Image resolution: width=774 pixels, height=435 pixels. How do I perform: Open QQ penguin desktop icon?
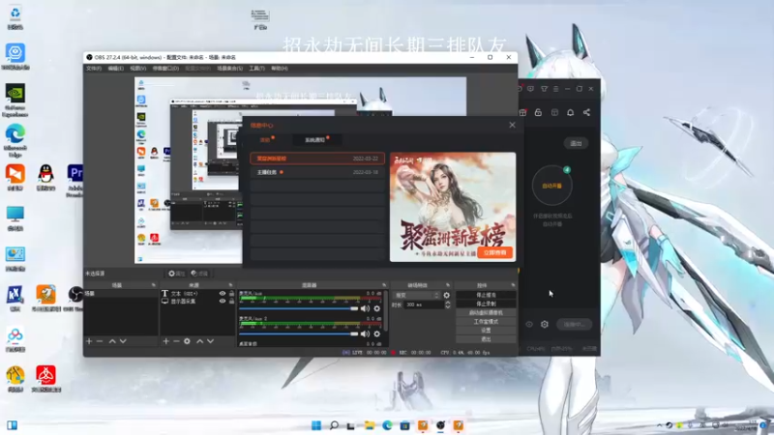45,178
